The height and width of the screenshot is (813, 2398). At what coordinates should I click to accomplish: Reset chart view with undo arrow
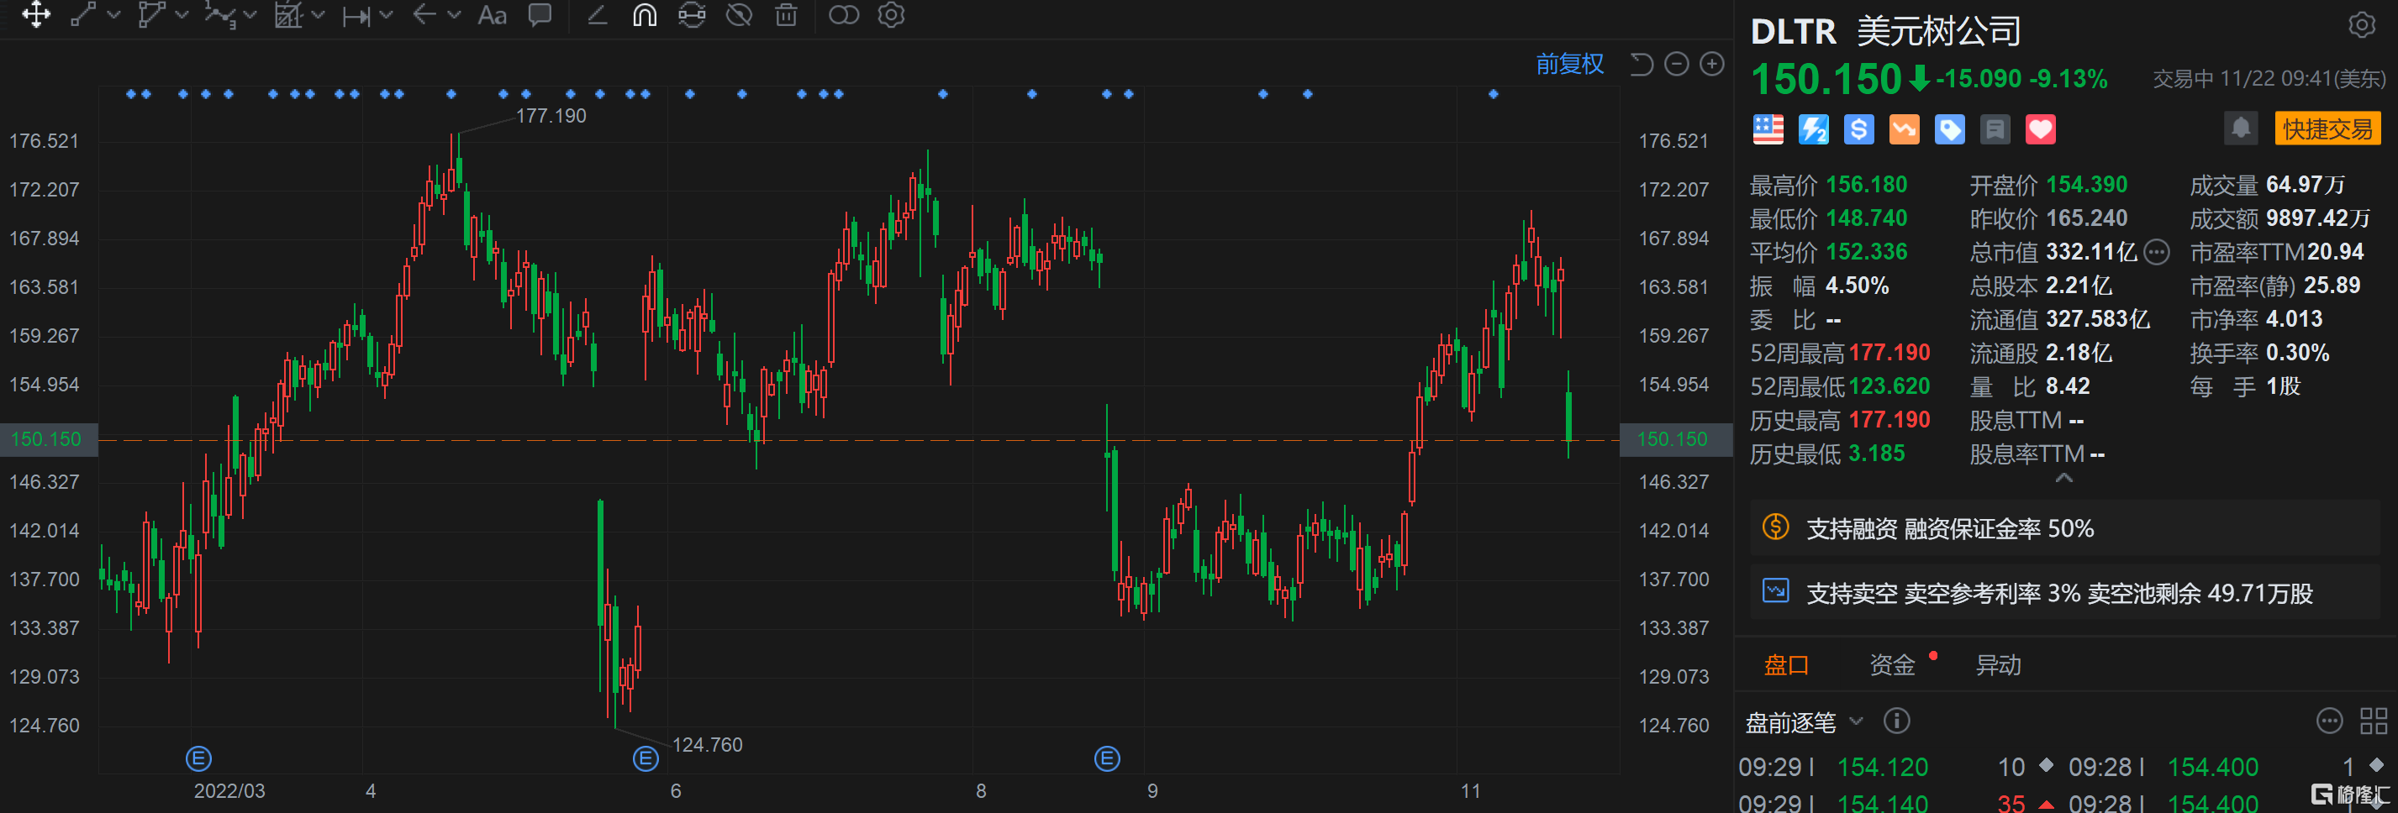point(1642,64)
